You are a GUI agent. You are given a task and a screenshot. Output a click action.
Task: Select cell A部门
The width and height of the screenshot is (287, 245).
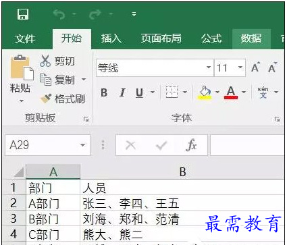click(x=53, y=203)
